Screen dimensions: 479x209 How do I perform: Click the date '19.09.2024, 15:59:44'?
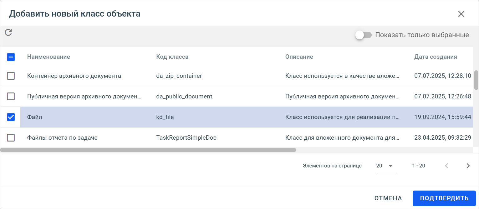[442, 117]
